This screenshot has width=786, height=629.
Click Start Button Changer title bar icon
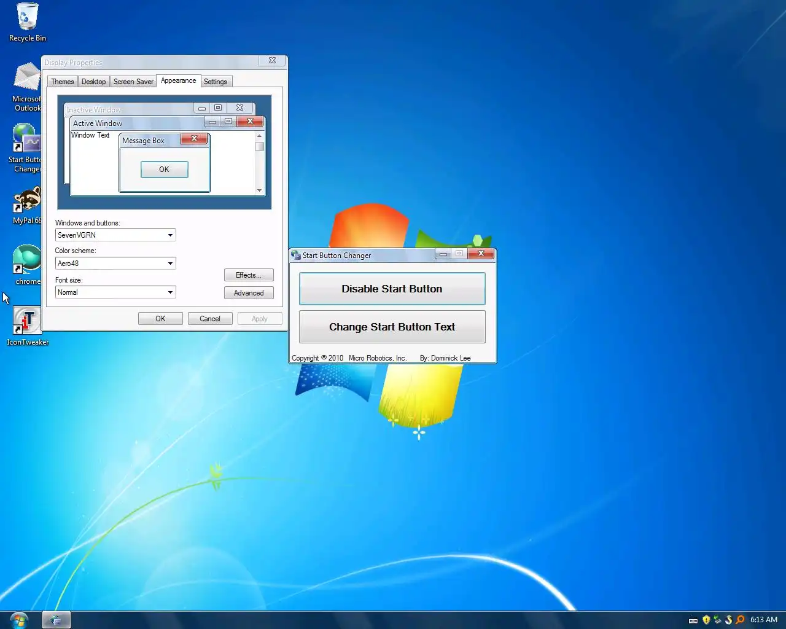click(296, 255)
